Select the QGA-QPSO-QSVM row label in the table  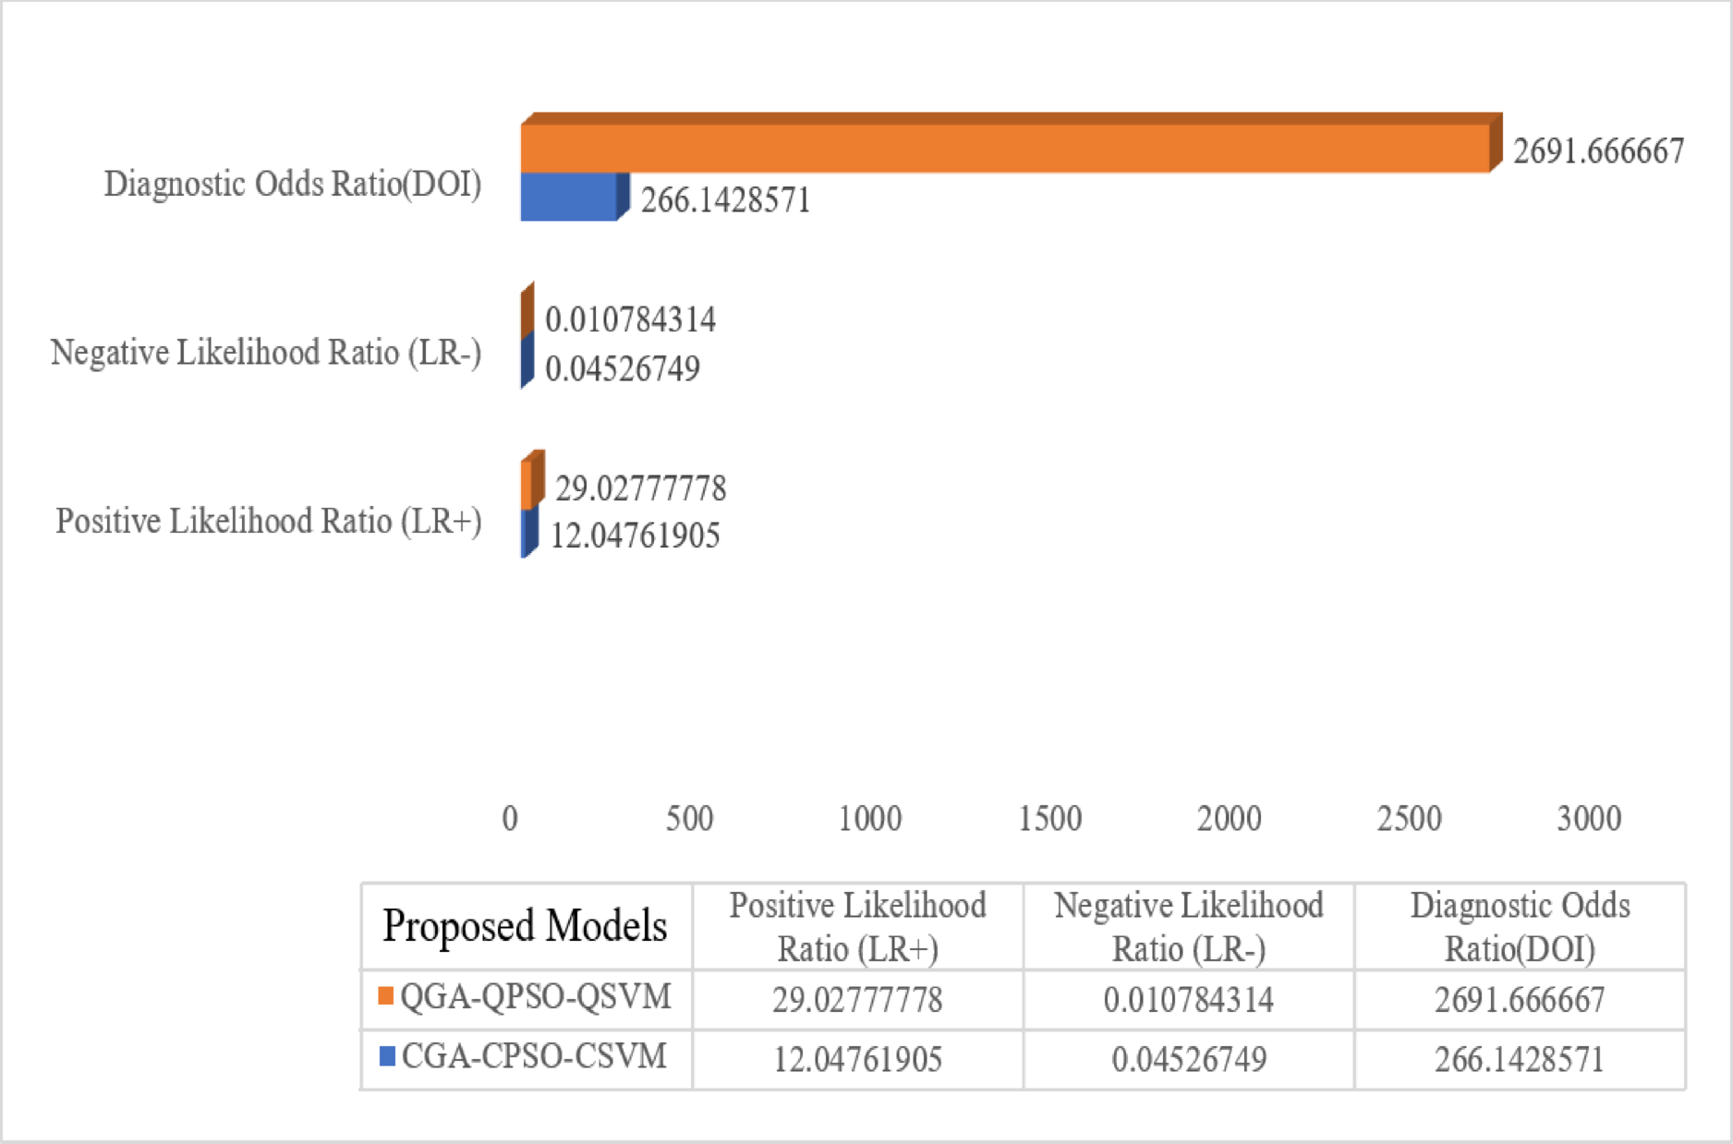pyautogui.click(x=536, y=997)
